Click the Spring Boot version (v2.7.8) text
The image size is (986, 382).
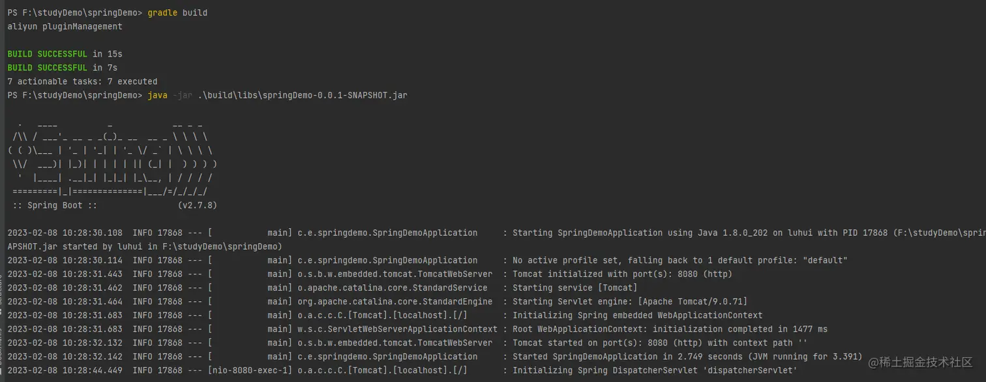pyautogui.click(x=198, y=205)
